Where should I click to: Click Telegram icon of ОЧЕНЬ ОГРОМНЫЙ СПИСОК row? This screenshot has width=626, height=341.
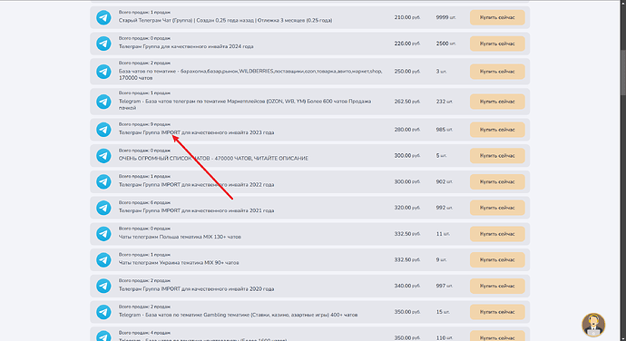103,156
